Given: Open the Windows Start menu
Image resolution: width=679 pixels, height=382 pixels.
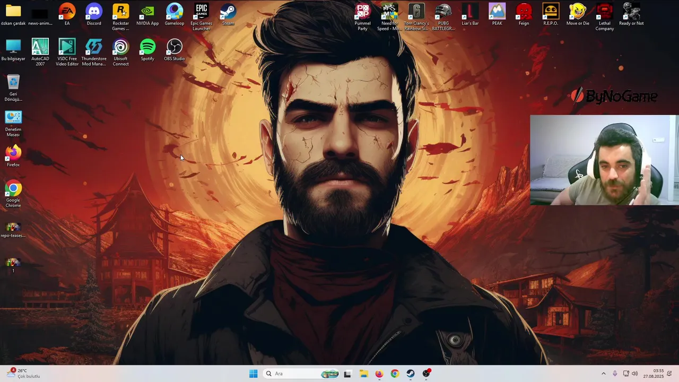Looking at the screenshot, I should [x=254, y=374].
